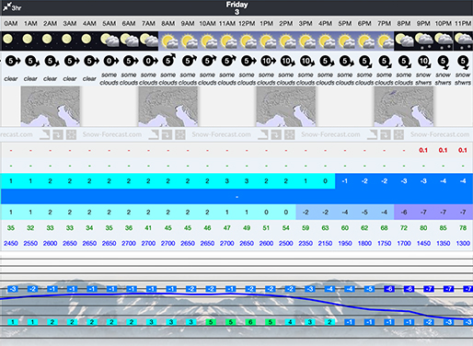
Task: Click the max temperature 0 cell at 4PM
Action: click(325, 181)
